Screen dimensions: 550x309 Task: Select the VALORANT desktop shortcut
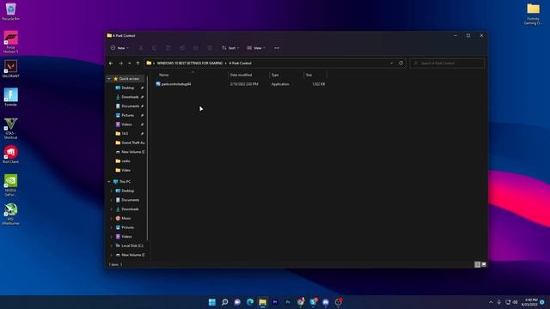10,69
